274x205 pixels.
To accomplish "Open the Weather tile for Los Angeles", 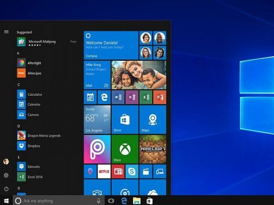I will click(97, 119).
